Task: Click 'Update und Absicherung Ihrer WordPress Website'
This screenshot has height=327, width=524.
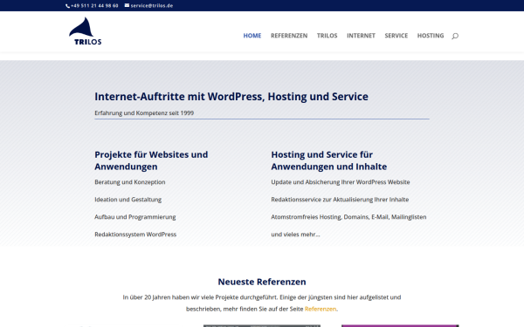Action: pyautogui.click(x=341, y=182)
